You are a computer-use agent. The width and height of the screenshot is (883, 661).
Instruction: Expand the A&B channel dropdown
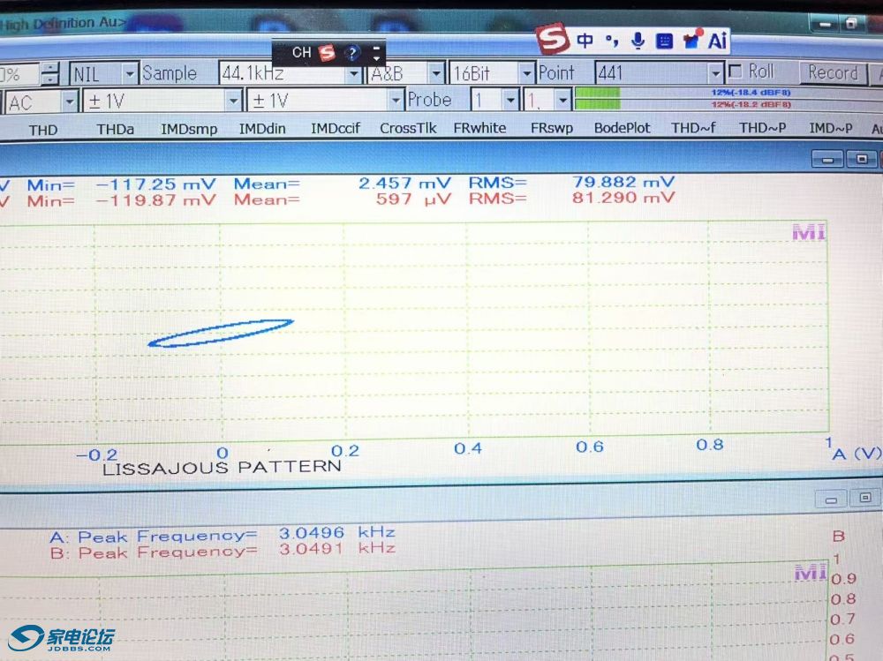point(436,73)
